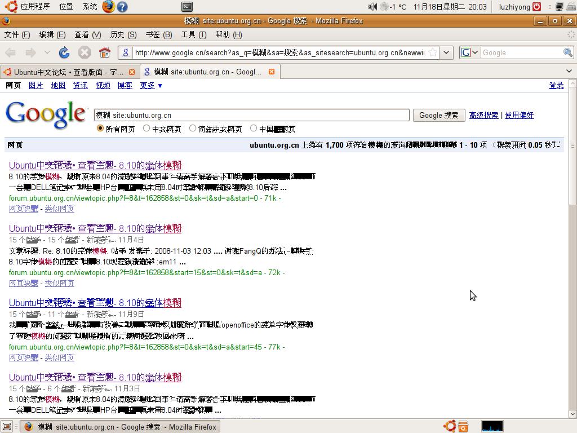
Task: Close the Ubuntu中文论坛 tab
Action: pyautogui.click(x=132, y=72)
